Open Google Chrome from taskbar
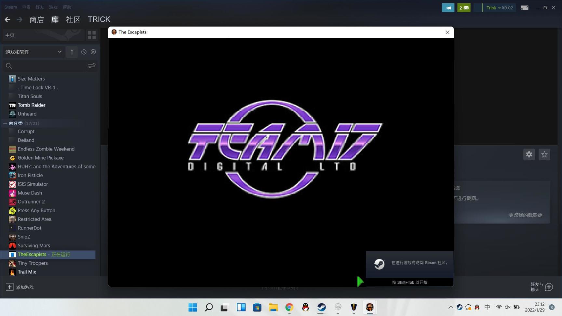This screenshot has height=316, width=562. (x=289, y=307)
